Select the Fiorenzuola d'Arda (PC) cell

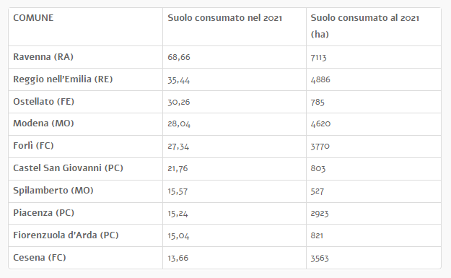pos(66,235)
